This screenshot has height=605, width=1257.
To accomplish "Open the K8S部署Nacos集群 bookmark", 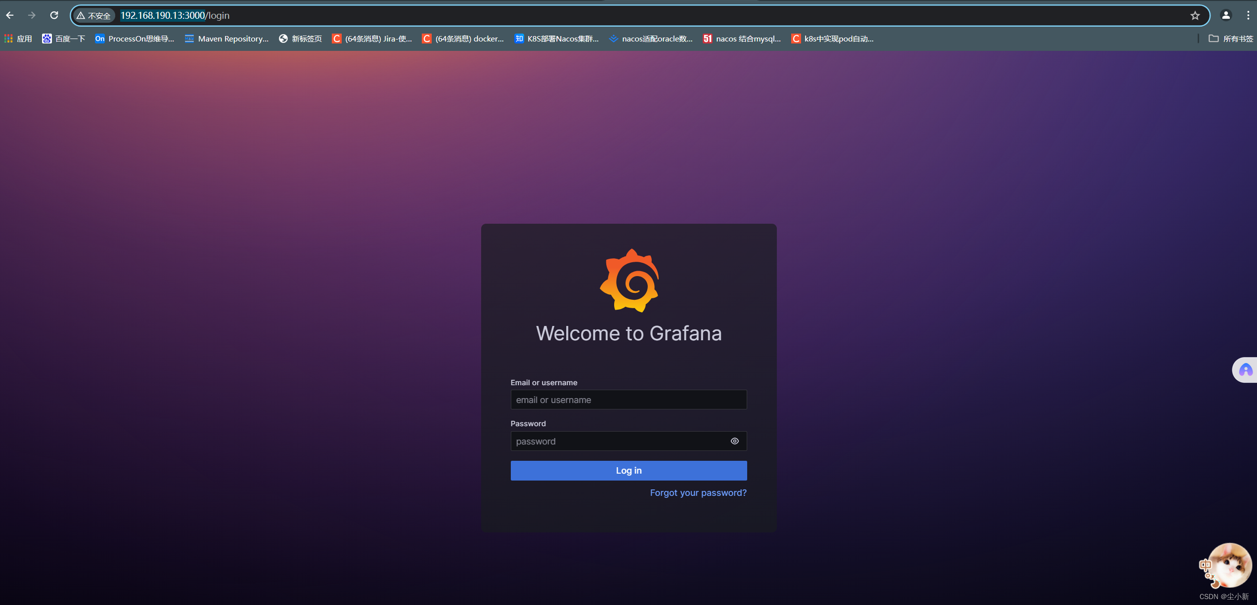I will [556, 39].
